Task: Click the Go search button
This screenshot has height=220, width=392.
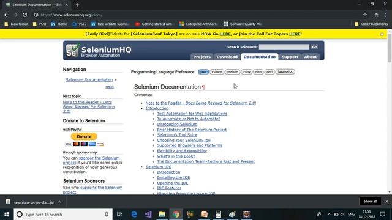Action: pyautogui.click(x=314, y=47)
